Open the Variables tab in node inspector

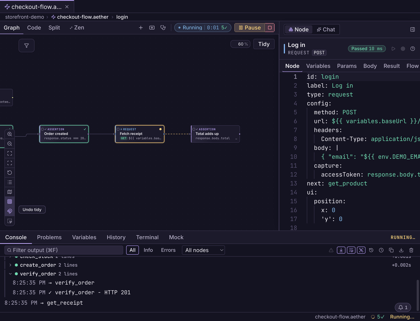point(318,66)
